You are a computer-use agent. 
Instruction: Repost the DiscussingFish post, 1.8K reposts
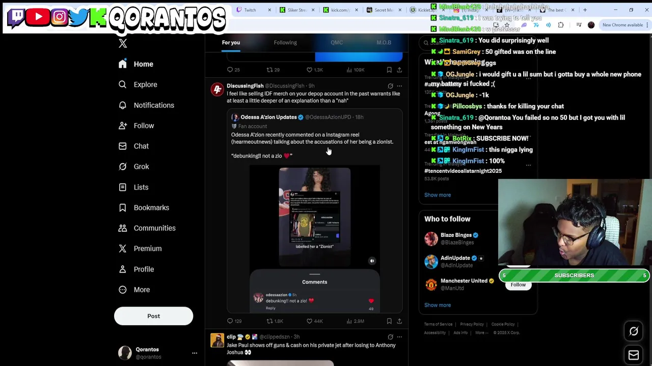275,321
